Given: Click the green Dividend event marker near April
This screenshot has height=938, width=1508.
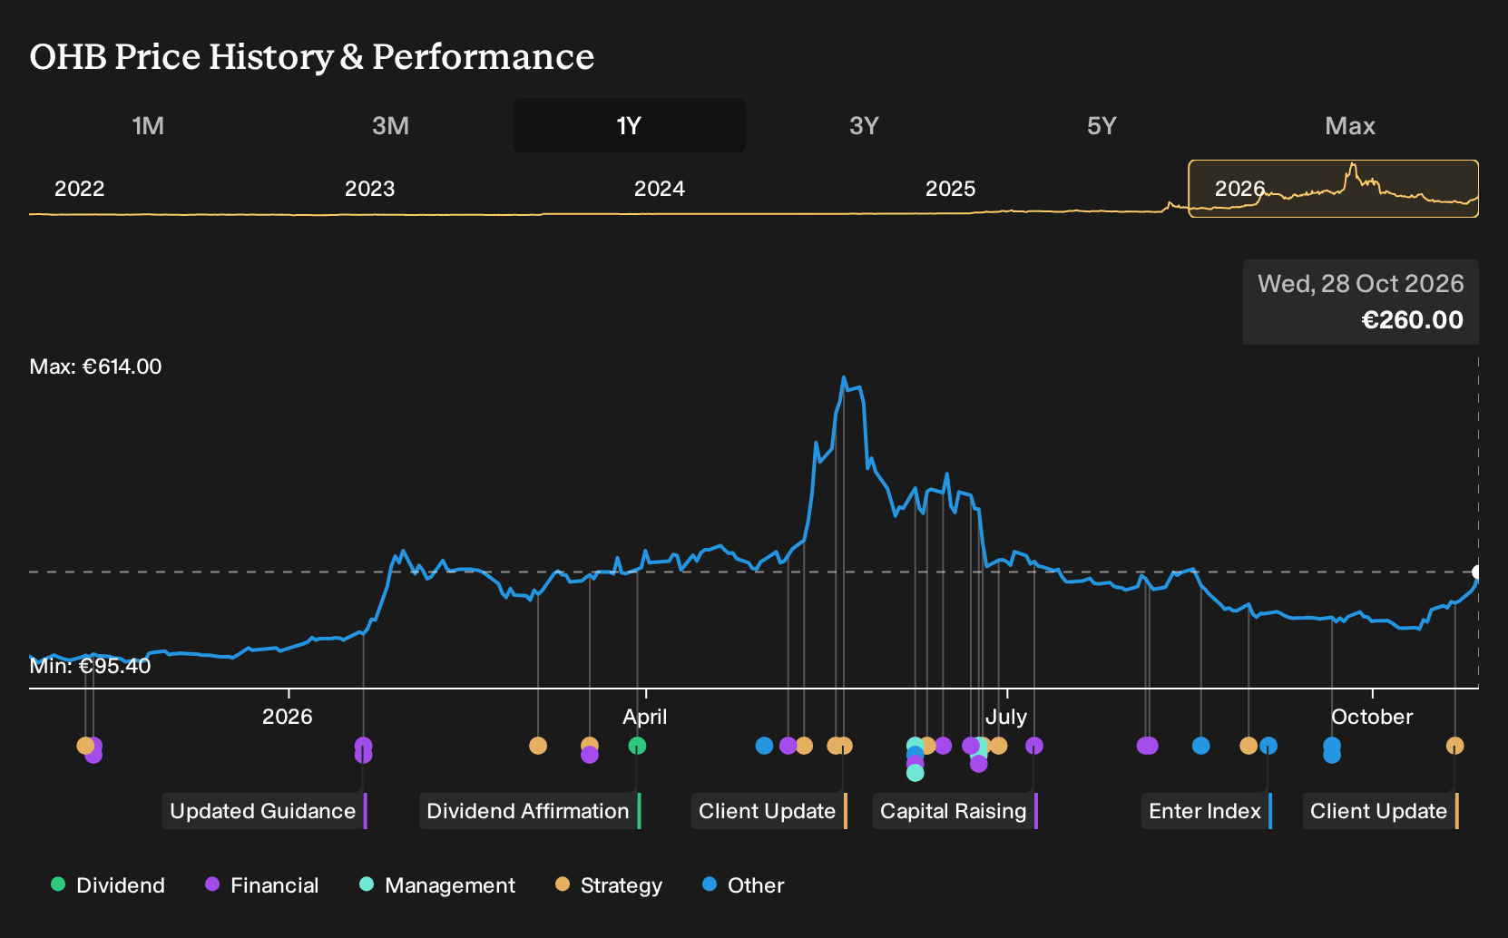Looking at the screenshot, I should click(637, 746).
